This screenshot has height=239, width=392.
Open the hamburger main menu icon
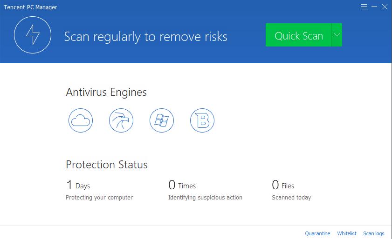[364, 7]
